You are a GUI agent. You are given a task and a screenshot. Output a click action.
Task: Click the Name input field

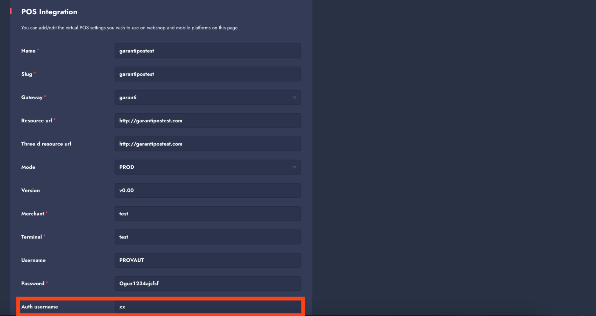pyautogui.click(x=208, y=51)
